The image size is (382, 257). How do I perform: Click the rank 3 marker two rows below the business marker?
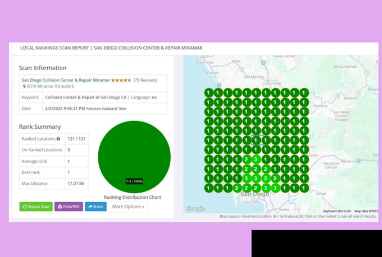click(x=256, y=160)
